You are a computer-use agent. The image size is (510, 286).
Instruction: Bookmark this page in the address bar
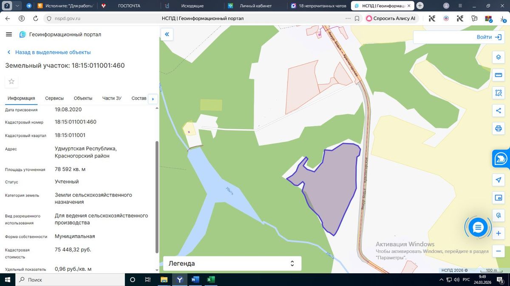(x=357, y=19)
